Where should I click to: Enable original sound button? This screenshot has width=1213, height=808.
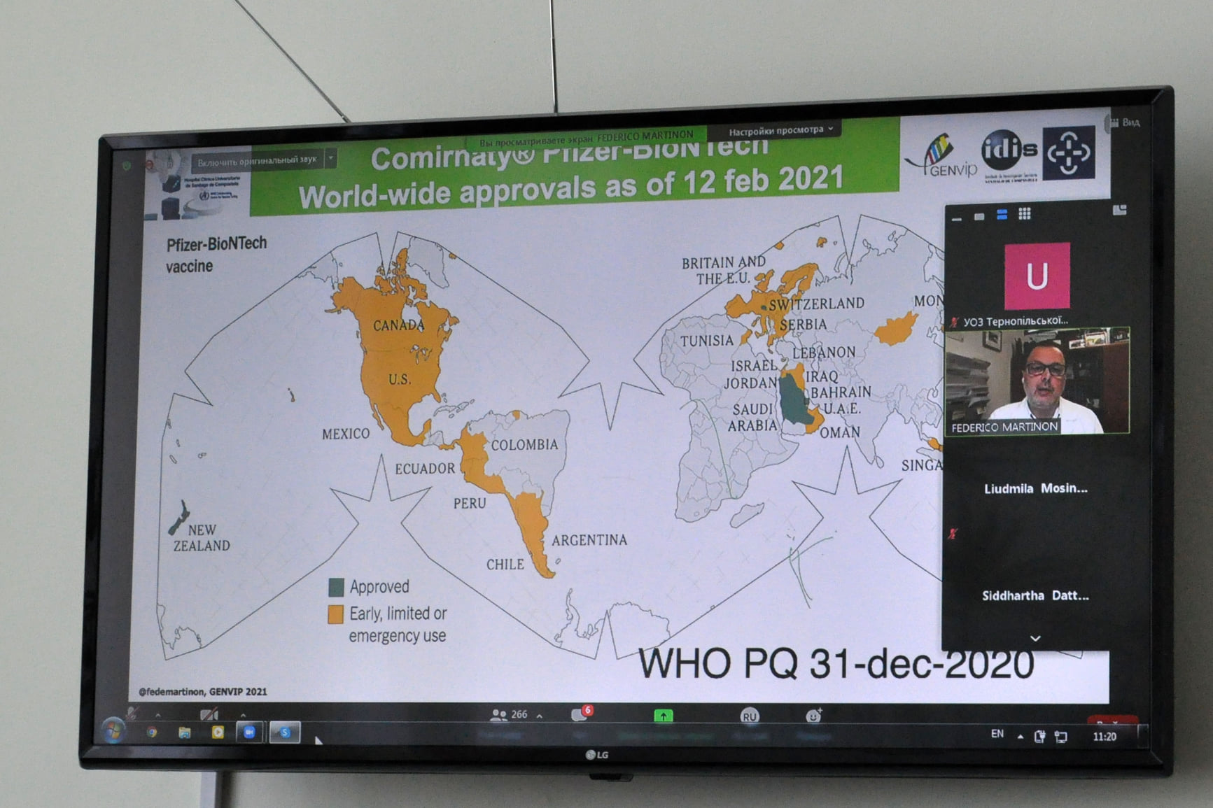[x=257, y=161]
